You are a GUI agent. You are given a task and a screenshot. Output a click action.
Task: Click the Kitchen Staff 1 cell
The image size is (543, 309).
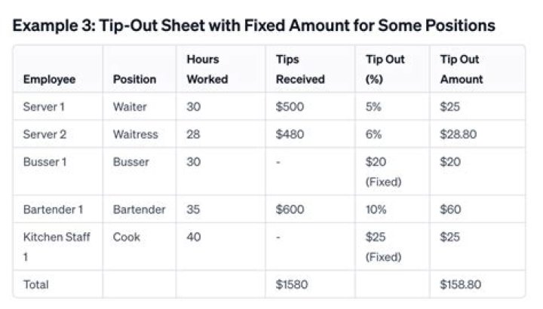click(x=57, y=246)
